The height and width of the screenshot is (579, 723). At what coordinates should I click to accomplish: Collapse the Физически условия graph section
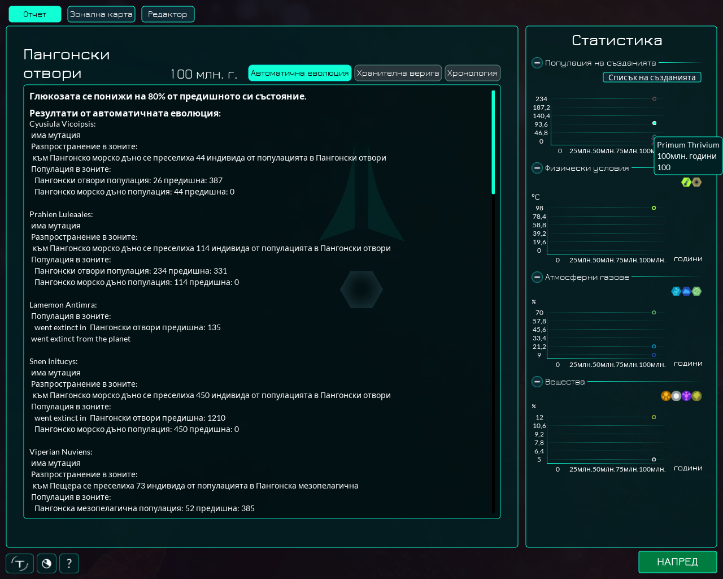(537, 167)
